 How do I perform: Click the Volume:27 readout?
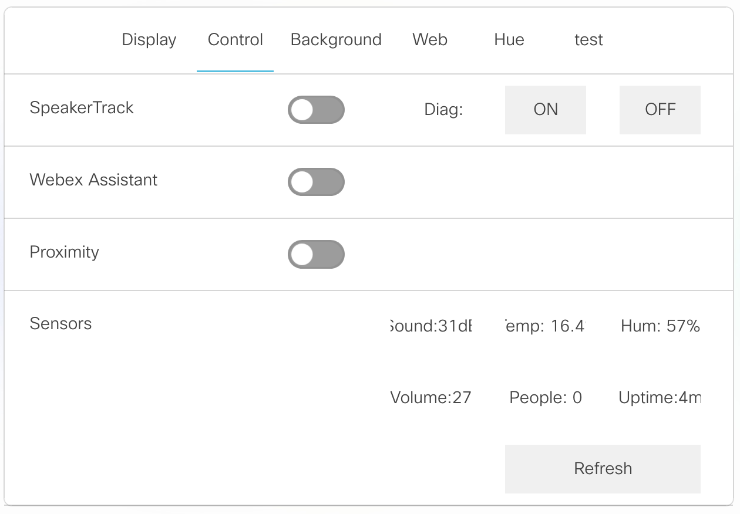pyautogui.click(x=430, y=397)
